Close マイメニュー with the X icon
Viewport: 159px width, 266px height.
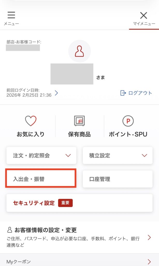pos(144,15)
